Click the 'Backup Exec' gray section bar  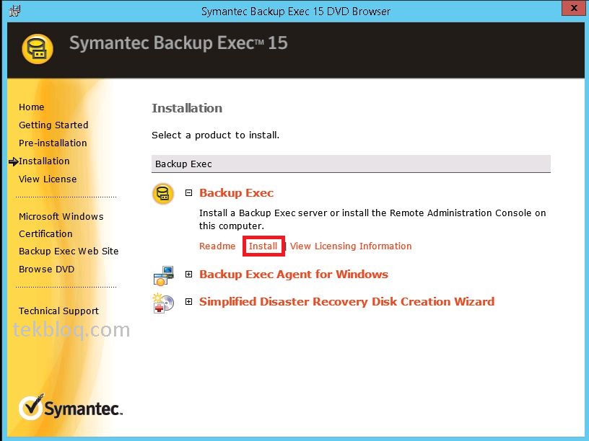click(x=351, y=164)
